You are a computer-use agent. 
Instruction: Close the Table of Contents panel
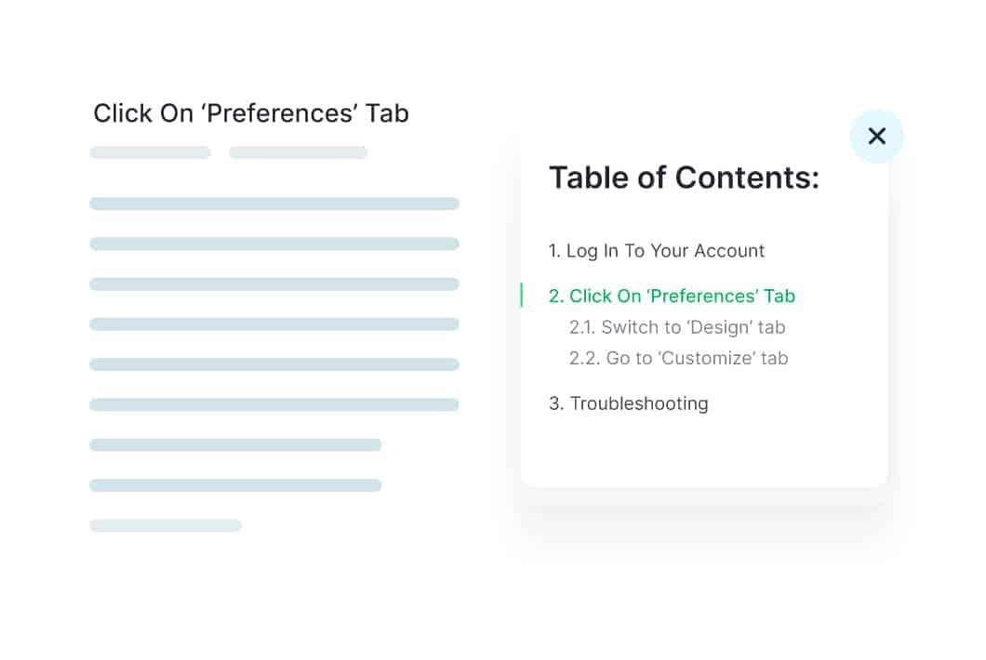point(876,137)
